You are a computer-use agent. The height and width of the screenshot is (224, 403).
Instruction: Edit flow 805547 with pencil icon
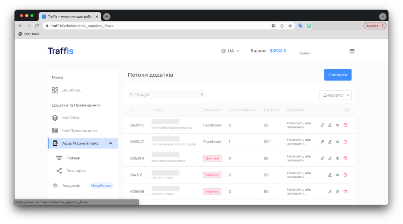pyautogui.click(x=330, y=142)
